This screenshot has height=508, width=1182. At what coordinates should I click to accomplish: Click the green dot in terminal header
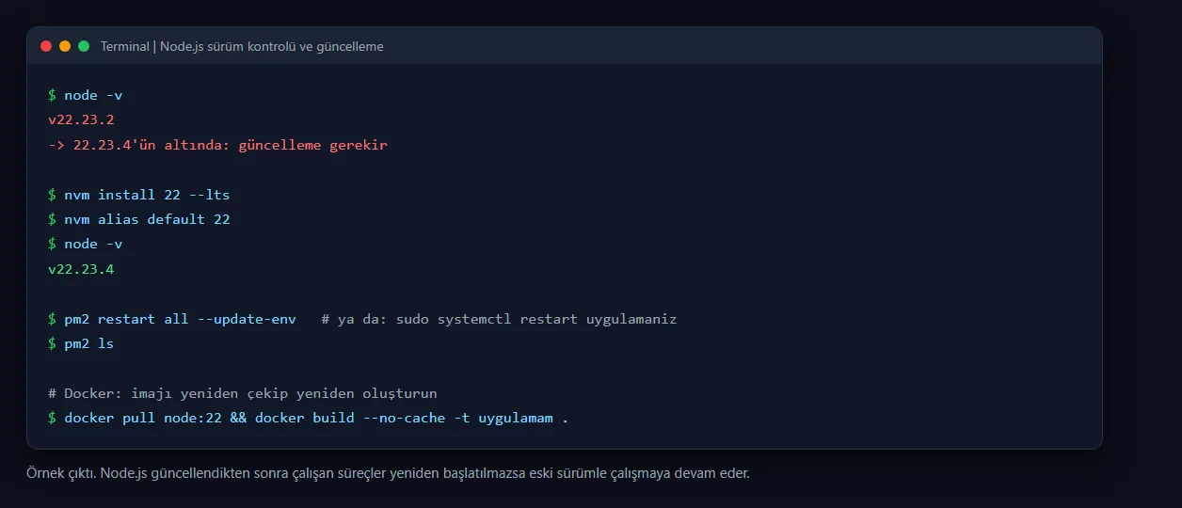(x=84, y=46)
